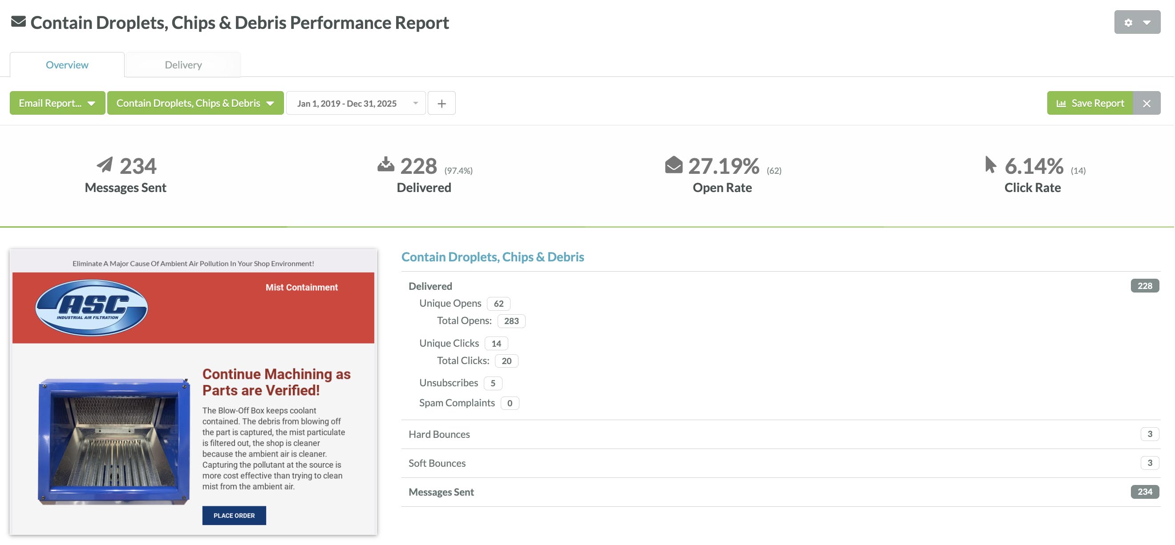Click the Delivered 228 badge in details
The height and width of the screenshot is (545, 1175).
(1144, 286)
